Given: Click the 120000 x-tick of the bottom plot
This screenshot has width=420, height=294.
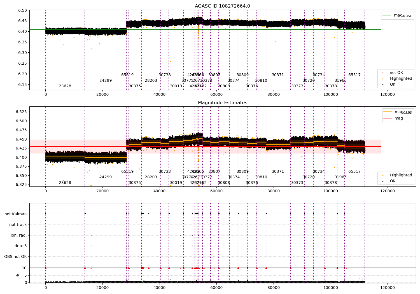Looking at the screenshot, I should click(x=388, y=288).
